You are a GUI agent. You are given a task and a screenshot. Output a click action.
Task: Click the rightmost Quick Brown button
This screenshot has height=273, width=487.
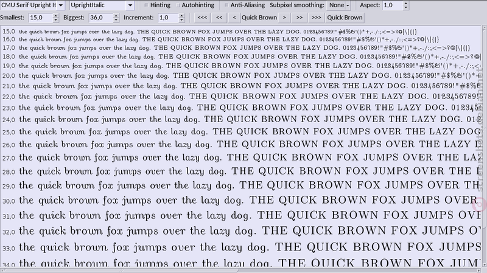pyautogui.click(x=345, y=18)
